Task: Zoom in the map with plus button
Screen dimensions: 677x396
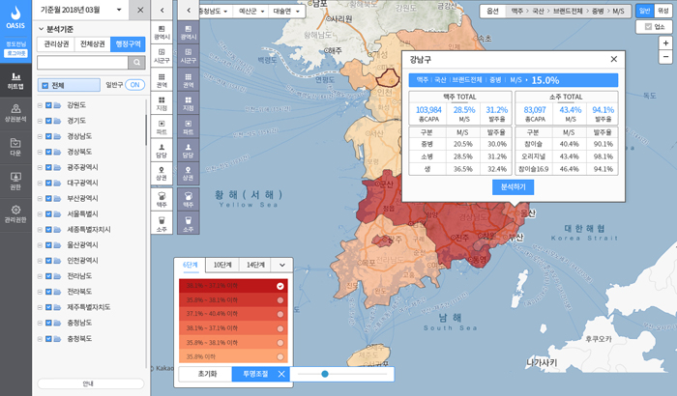Action: (666, 43)
